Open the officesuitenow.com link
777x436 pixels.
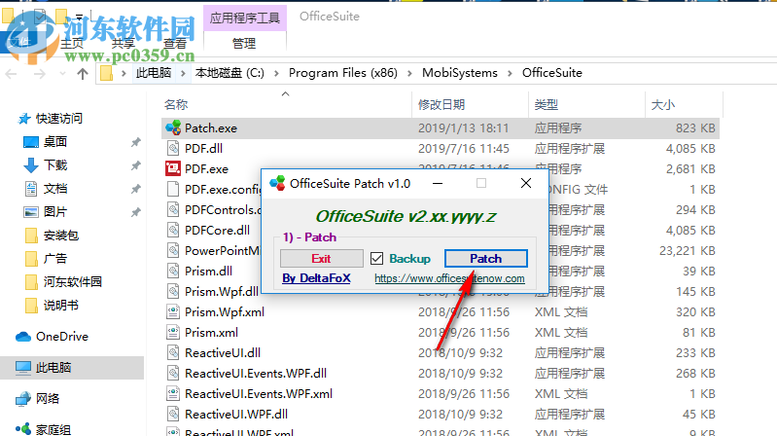coord(449,278)
